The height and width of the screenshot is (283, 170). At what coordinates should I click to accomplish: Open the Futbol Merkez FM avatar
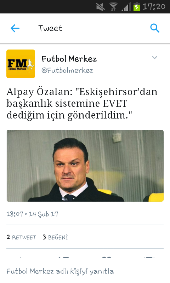[x=21, y=64]
